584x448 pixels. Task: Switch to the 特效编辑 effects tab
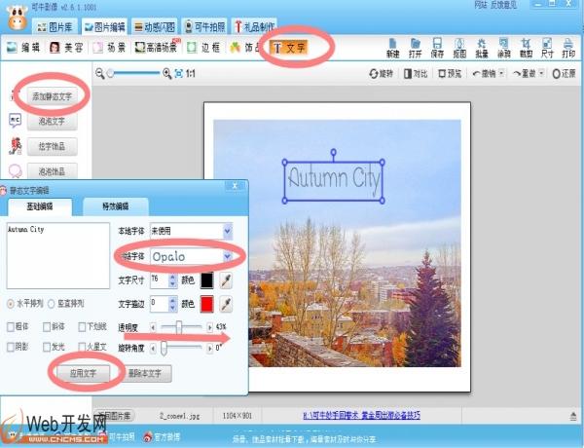(115, 206)
